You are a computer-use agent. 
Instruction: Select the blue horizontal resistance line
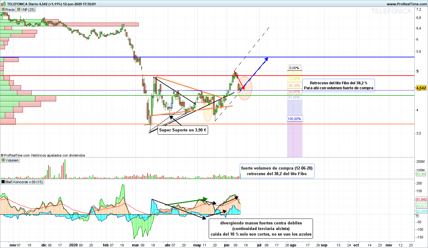pyautogui.click(x=186, y=57)
